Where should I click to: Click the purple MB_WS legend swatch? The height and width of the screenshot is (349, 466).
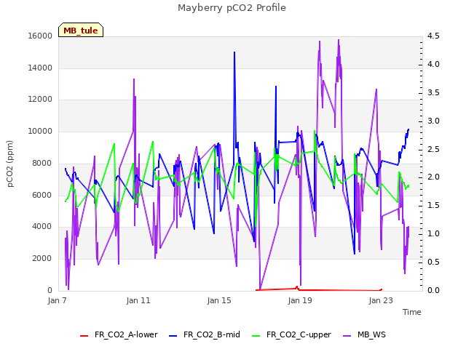click(x=347, y=336)
